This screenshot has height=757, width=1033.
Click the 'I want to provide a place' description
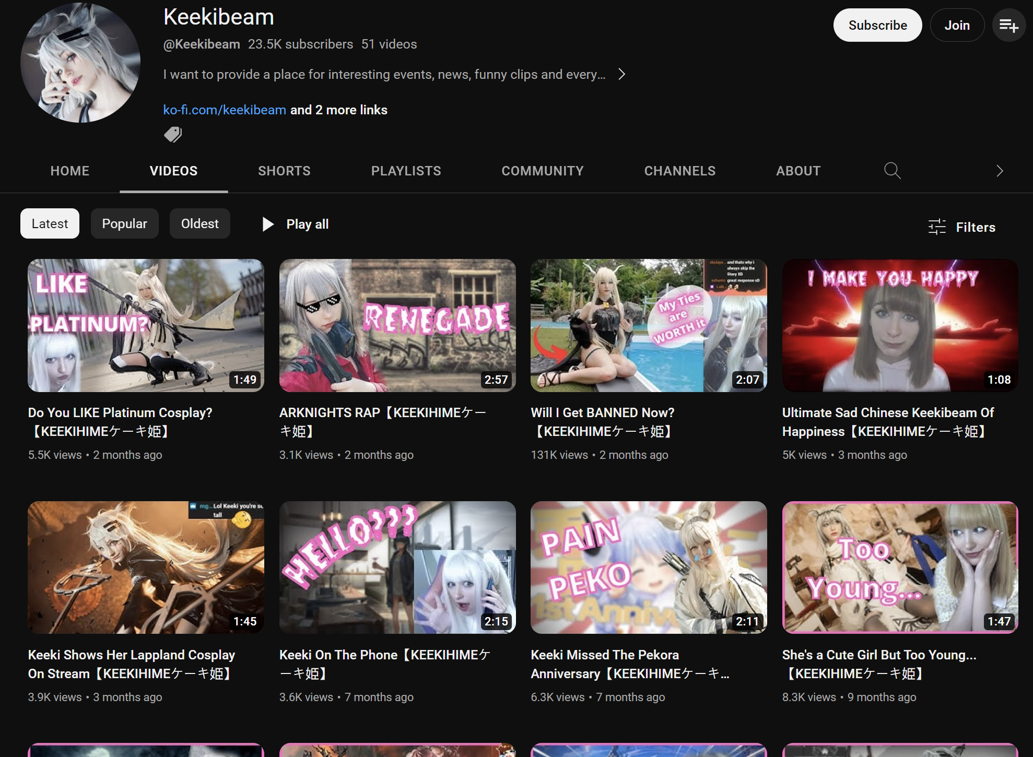tap(384, 74)
